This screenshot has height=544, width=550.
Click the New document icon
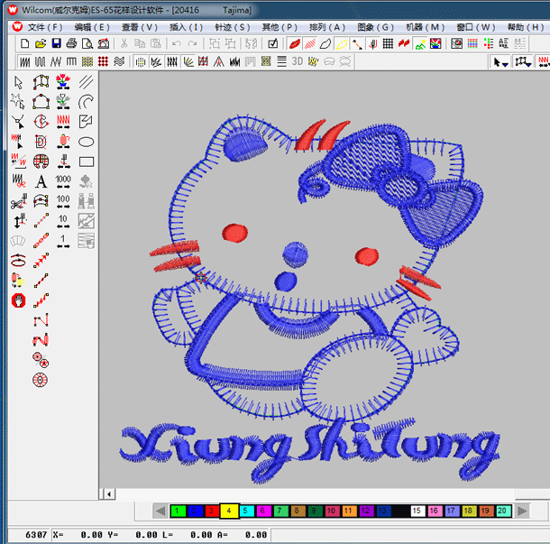(25, 43)
